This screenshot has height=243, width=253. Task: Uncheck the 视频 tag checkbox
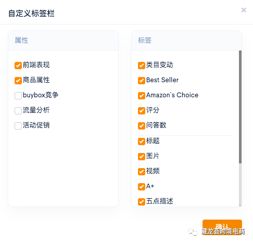[142, 172]
